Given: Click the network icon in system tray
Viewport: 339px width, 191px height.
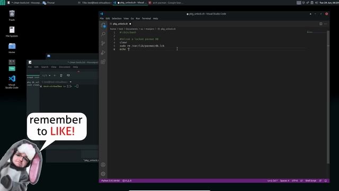Looking at the screenshot, I should 308,3.
